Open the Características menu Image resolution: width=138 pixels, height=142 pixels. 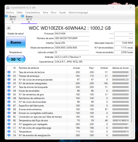(x=33, y=13)
